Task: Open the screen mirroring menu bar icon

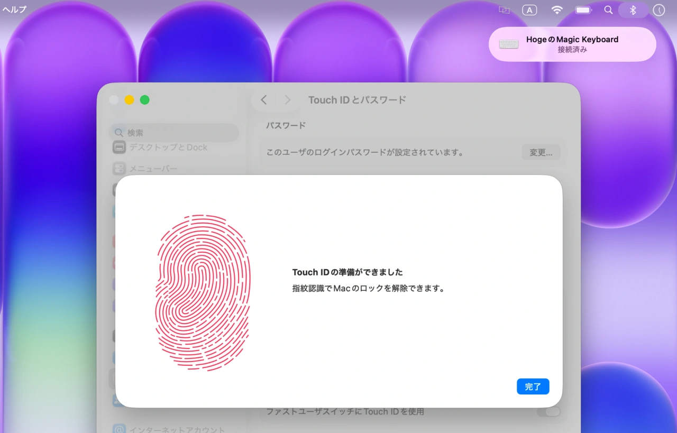Action: pyautogui.click(x=504, y=10)
